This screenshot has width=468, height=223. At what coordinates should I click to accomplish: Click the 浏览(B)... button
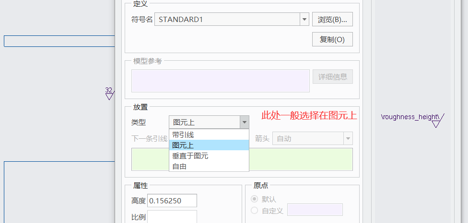pos(332,19)
